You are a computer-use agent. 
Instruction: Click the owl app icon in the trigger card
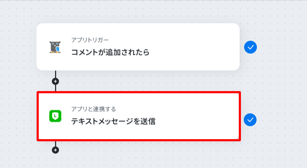pyautogui.click(x=55, y=47)
